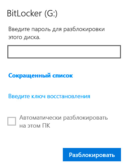Tick the checkbox beside 'Автоматически разблокировать'
Image resolution: width=129 pixels, height=168 pixels.
pos(12,121)
